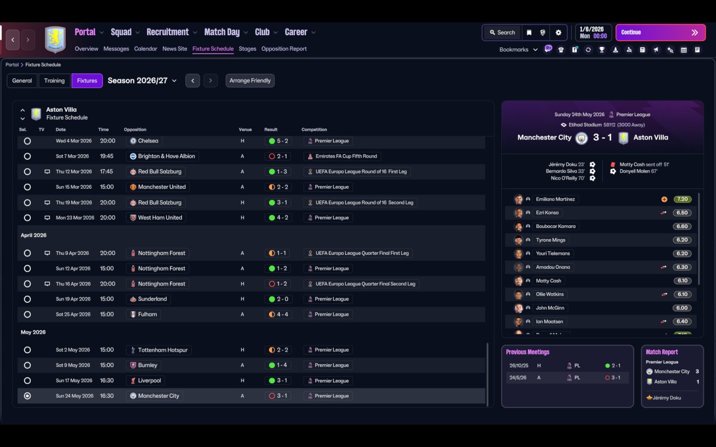This screenshot has height=447, width=716.
Task: Select the Chelsea fixture radio button
Action: [x=27, y=141]
